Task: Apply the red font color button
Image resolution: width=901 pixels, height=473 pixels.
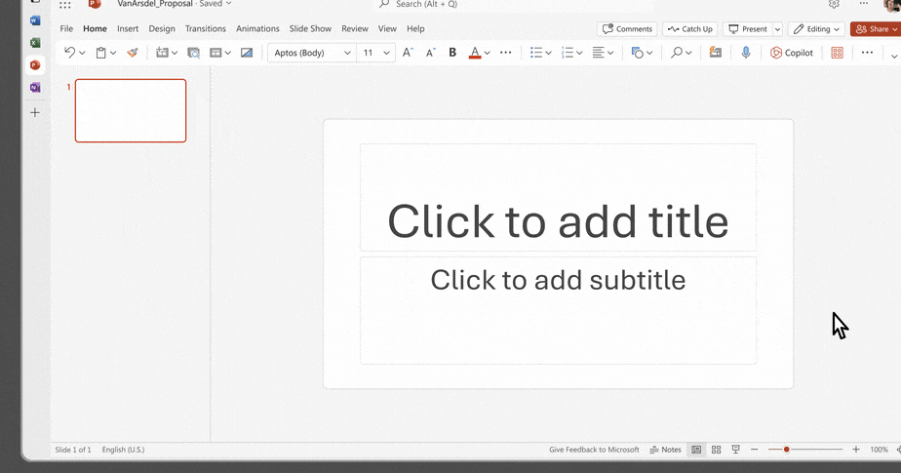Action: click(475, 53)
